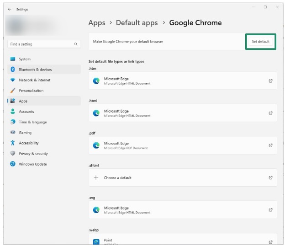Image resolution: width=285 pixels, height=247 pixels.
Task: Select the Apps category
Action: click(x=44, y=101)
